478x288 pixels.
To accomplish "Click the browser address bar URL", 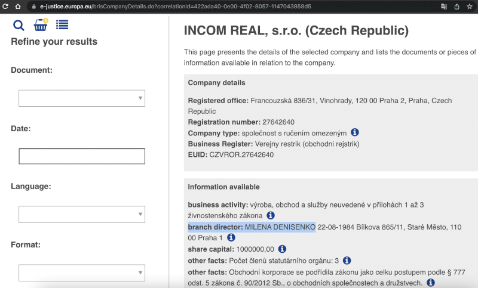I will coord(176,7).
